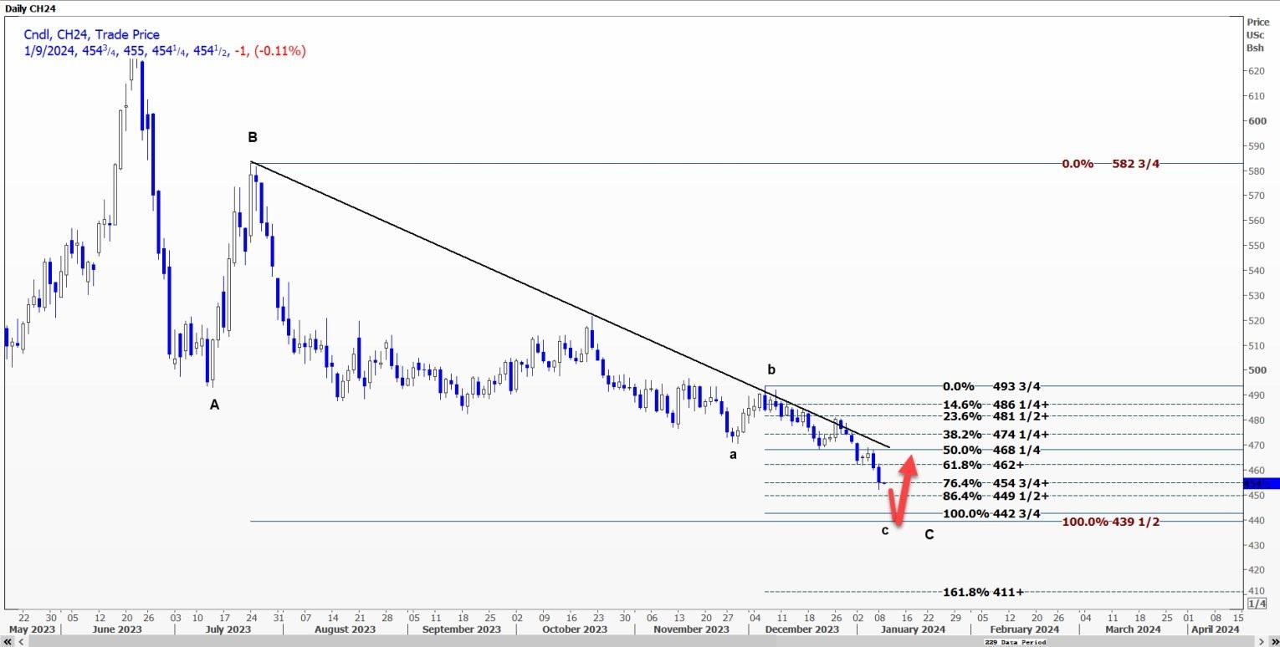1280x647 pixels.
Task: Select the black descending trendline
Action: (x=570, y=304)
